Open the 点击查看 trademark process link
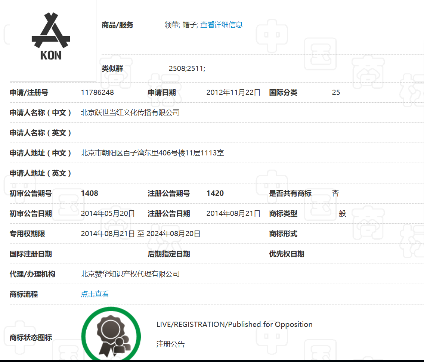Viewport: 424px width, 362px height. tap(95, 294)
